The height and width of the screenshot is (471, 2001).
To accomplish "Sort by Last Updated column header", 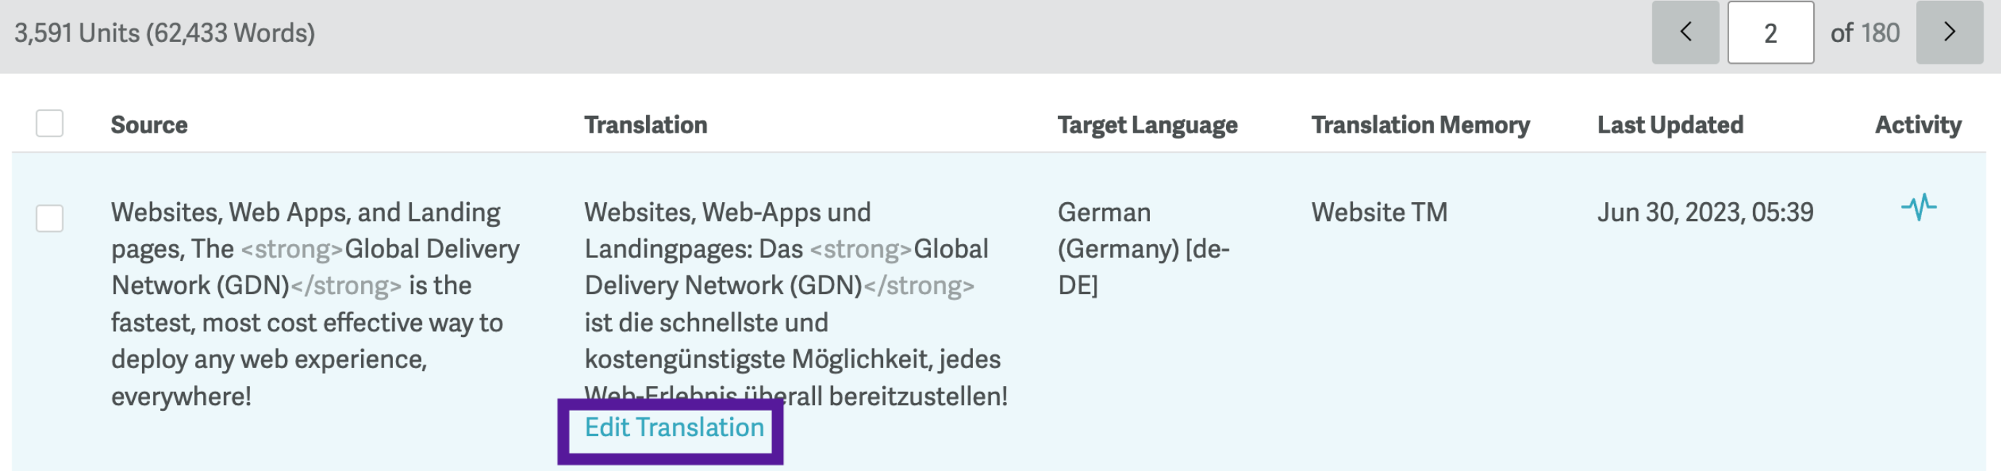I will click(x=1670, y=125).
